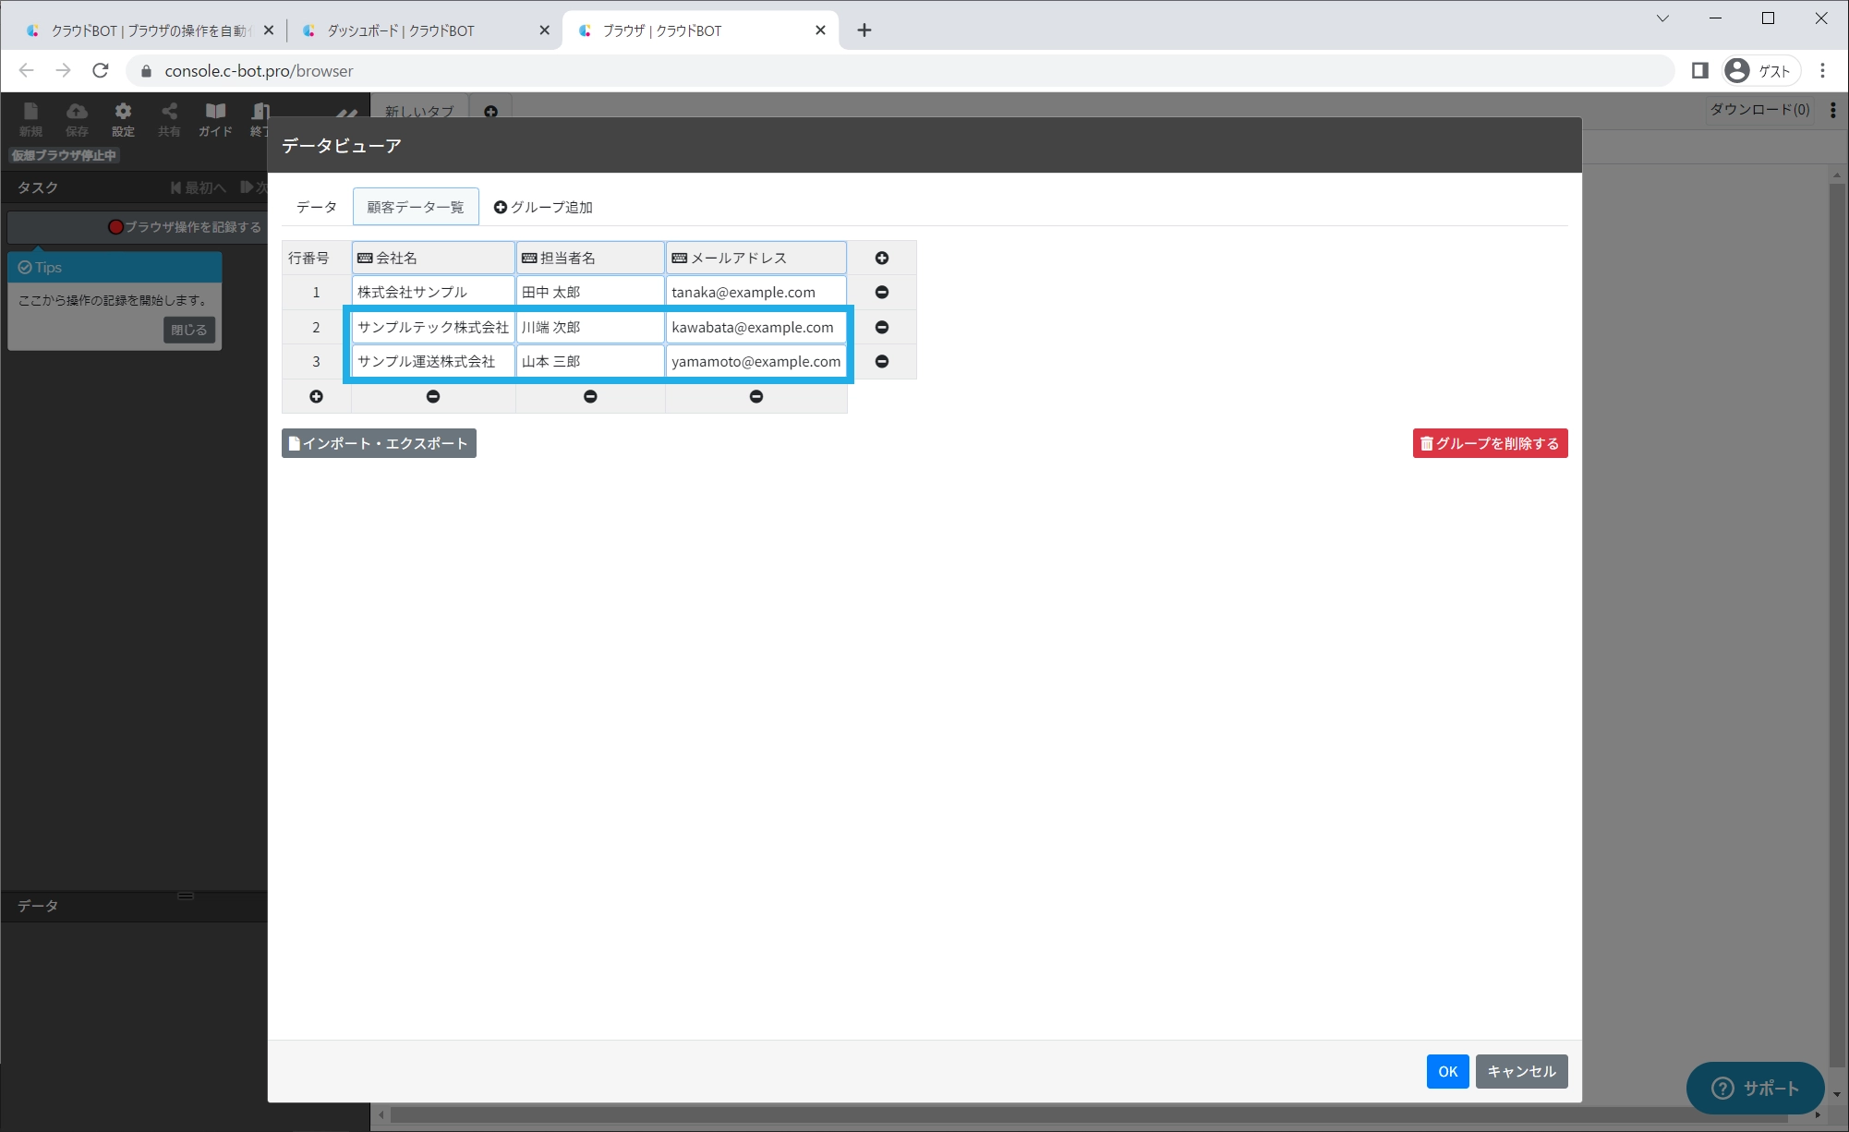Delete the 会社名 column using minus icon
1849x1132 pixels.
(432, 396)
